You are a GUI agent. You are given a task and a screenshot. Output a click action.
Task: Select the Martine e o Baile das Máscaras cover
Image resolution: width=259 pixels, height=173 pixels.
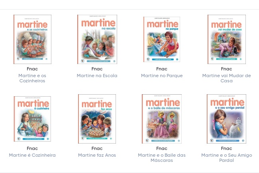pyautogui.click(x=162, y=119)
